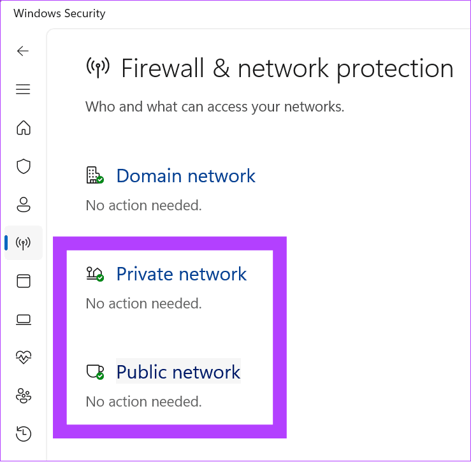
Task: Select Firewall & network protection sidebar icon
Action: pos(24,243)
